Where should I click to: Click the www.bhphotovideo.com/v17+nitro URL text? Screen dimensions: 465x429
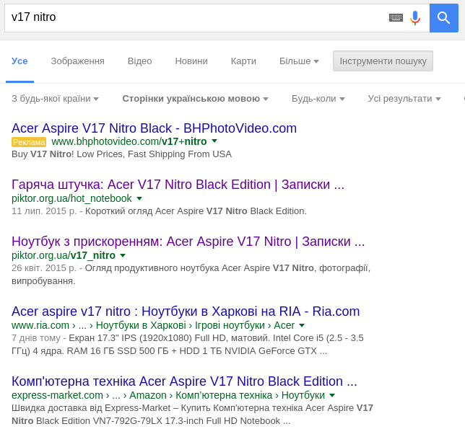point(129,141)
